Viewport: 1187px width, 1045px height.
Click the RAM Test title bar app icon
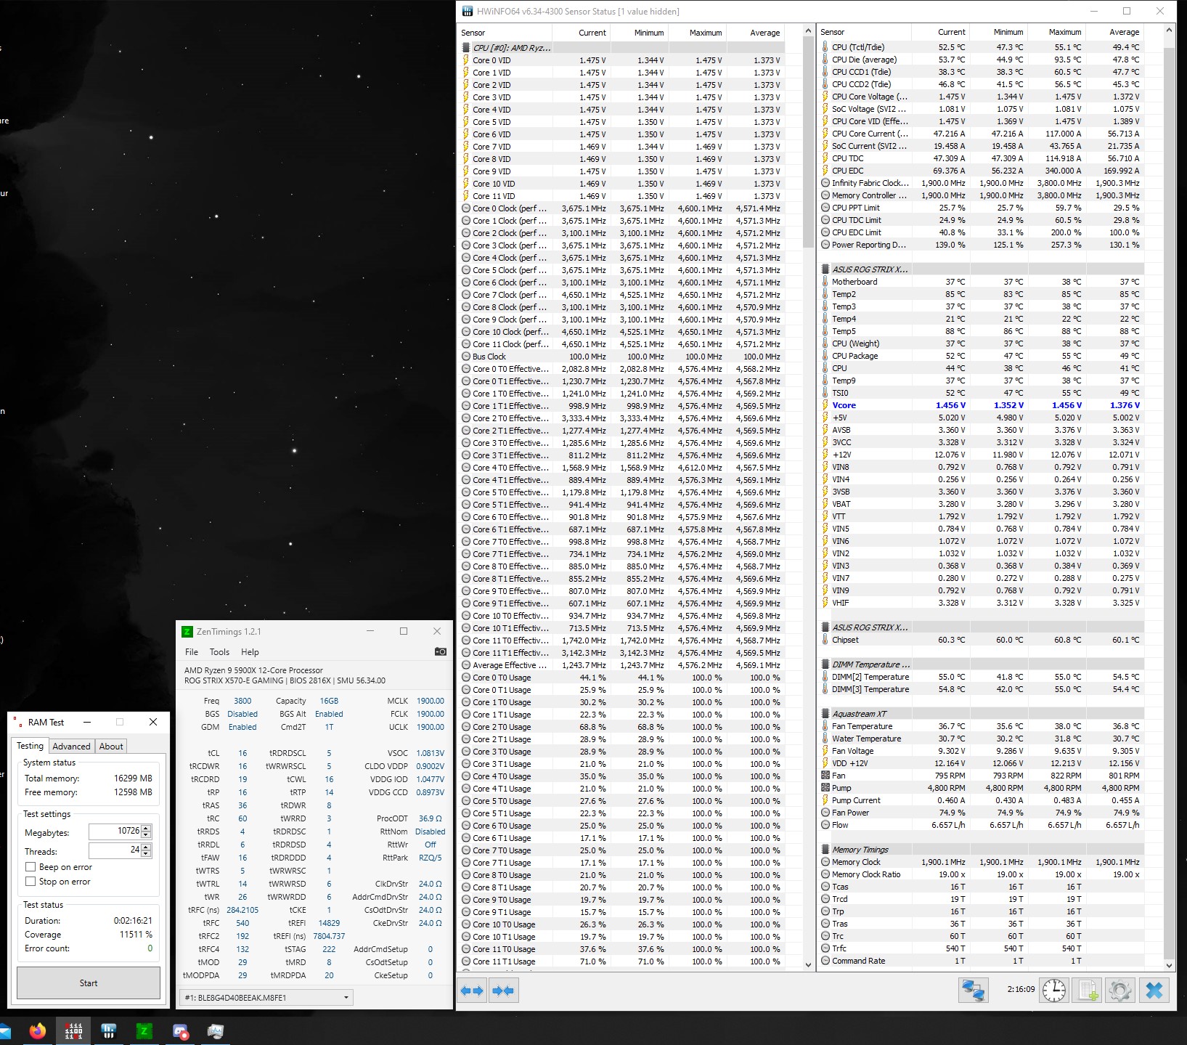tap(18, 722)
